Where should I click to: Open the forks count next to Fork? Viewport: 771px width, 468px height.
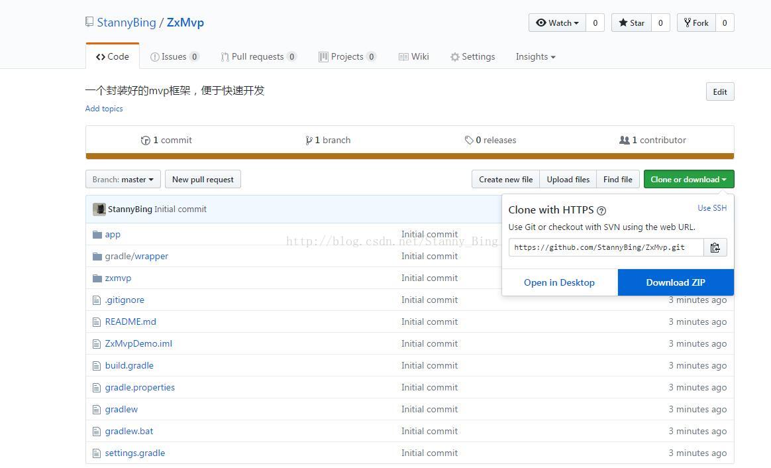tap(724, 23)
